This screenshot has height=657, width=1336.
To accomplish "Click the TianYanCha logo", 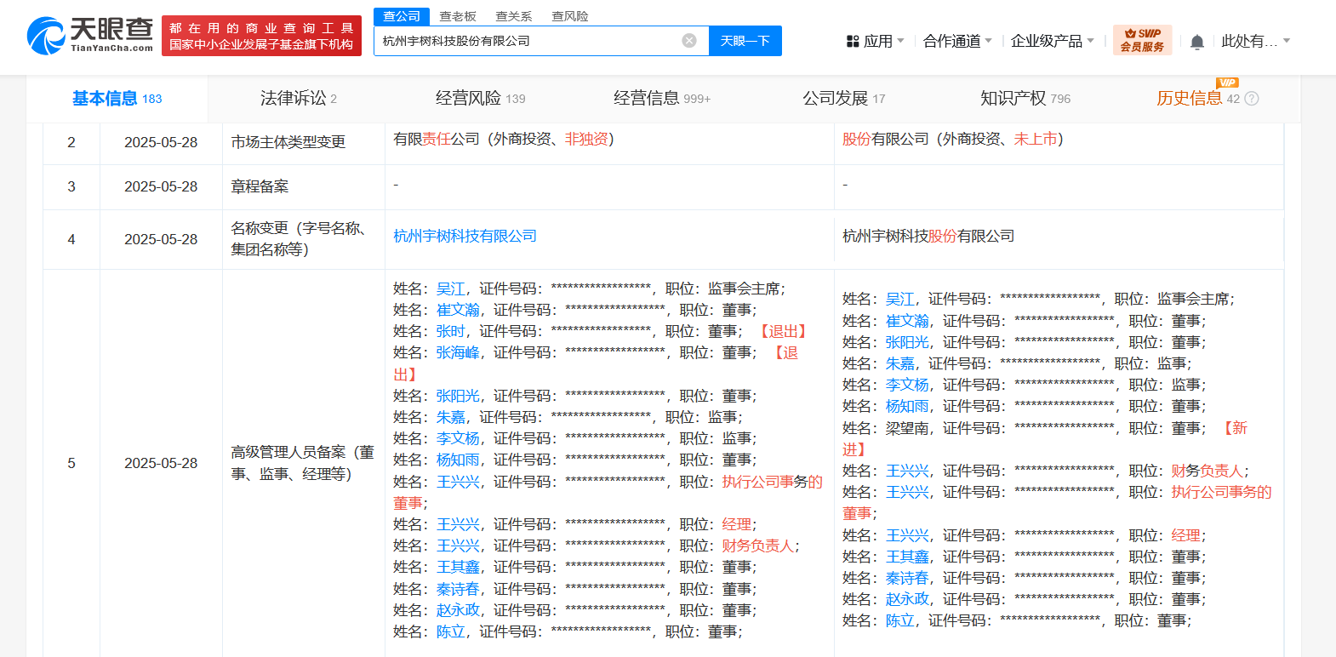I will (x=90, y=35).
